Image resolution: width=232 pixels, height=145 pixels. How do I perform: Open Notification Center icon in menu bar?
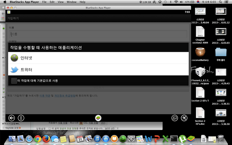(226, 2)
